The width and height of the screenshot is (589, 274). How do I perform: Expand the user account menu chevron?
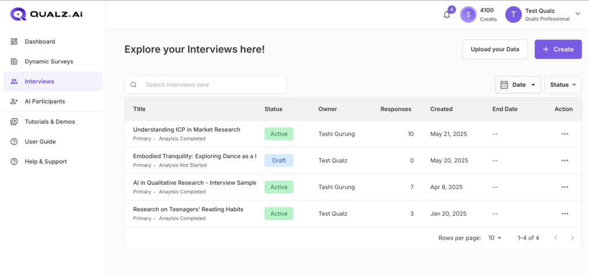577,14
